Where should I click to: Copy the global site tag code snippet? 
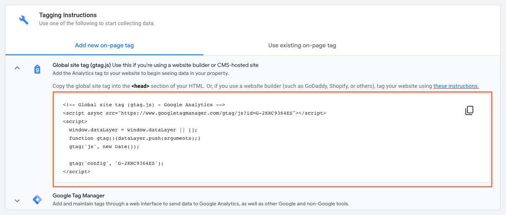click(469, 110)
